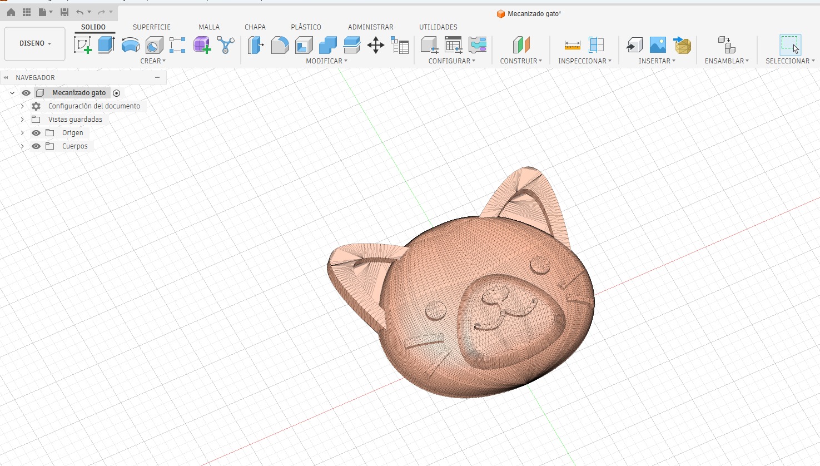The width and height of the screenshot is (820, 466).
Task: Open the Automated Modeling tool
Action: click(226, 45)
